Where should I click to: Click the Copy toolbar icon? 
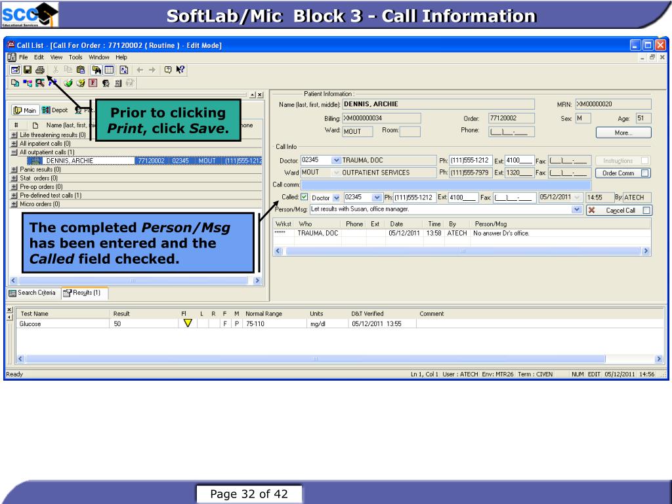68,70
